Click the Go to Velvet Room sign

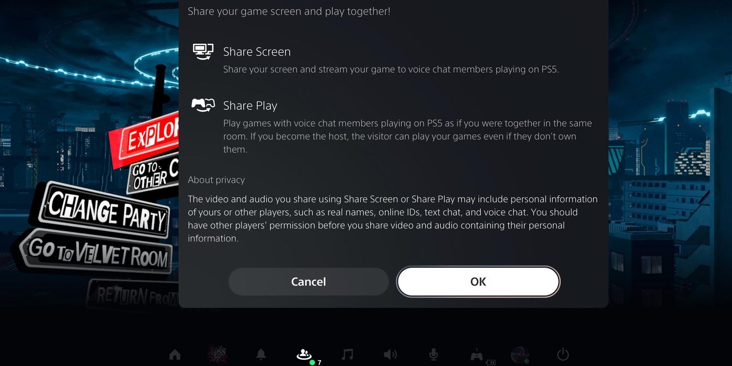tap(97, 252)
